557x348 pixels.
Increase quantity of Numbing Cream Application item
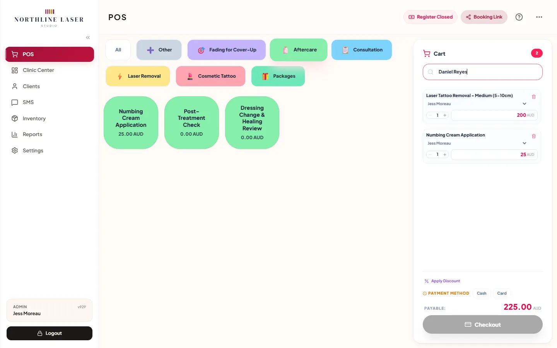click(445, 155)
